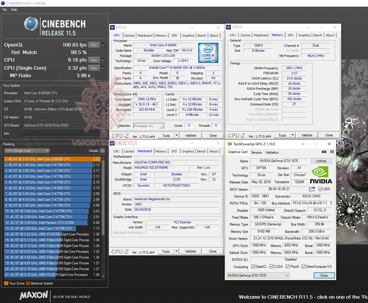
Task: Click Lookup button in GPU-Z
Action: click(321, 161)
